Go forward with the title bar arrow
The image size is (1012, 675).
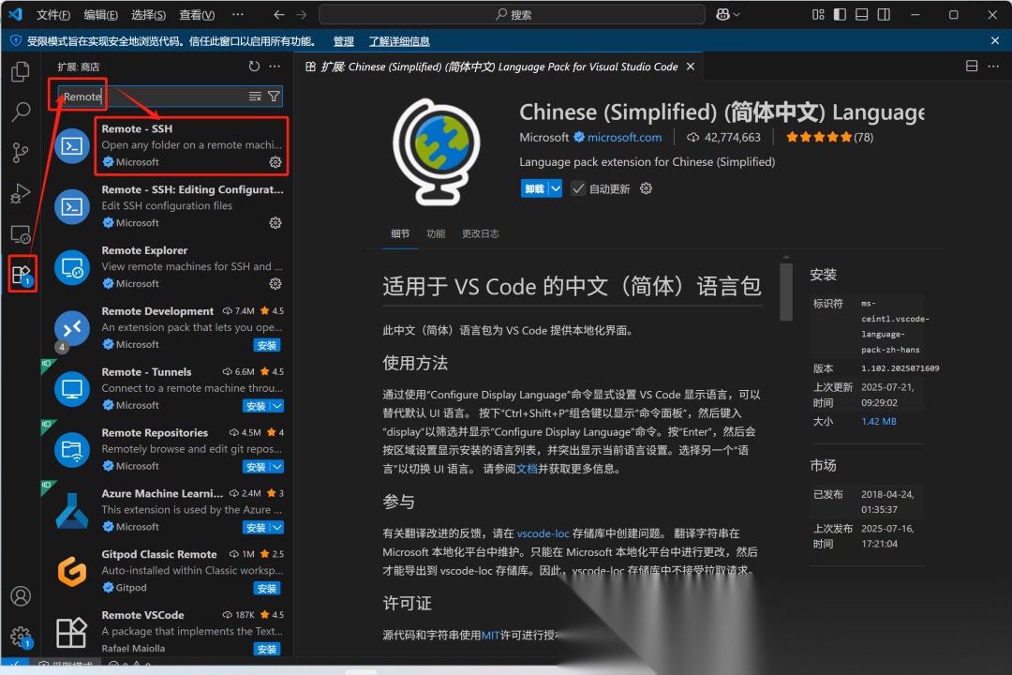tap(302, 14)
